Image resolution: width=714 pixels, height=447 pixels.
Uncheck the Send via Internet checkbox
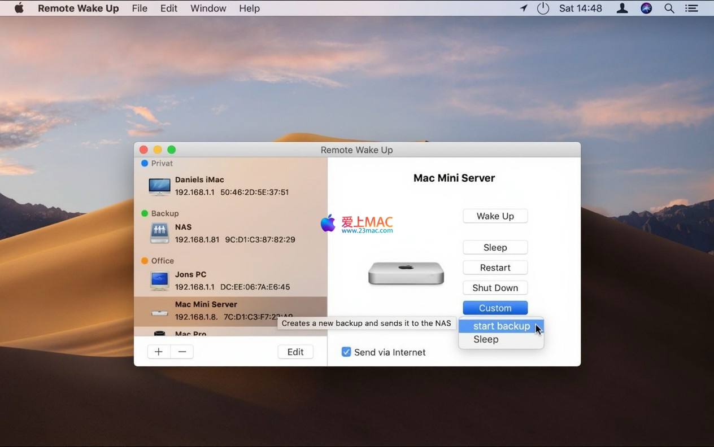click(346, 352)
